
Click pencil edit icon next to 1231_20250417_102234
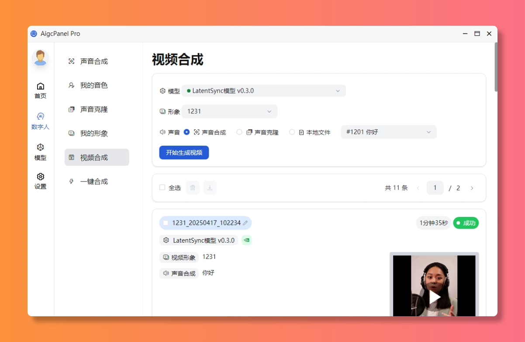[x=245, y=223]
